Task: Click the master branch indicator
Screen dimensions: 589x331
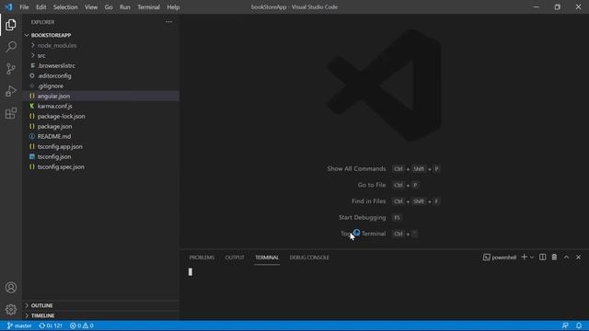Action: (x=19, y=325)
